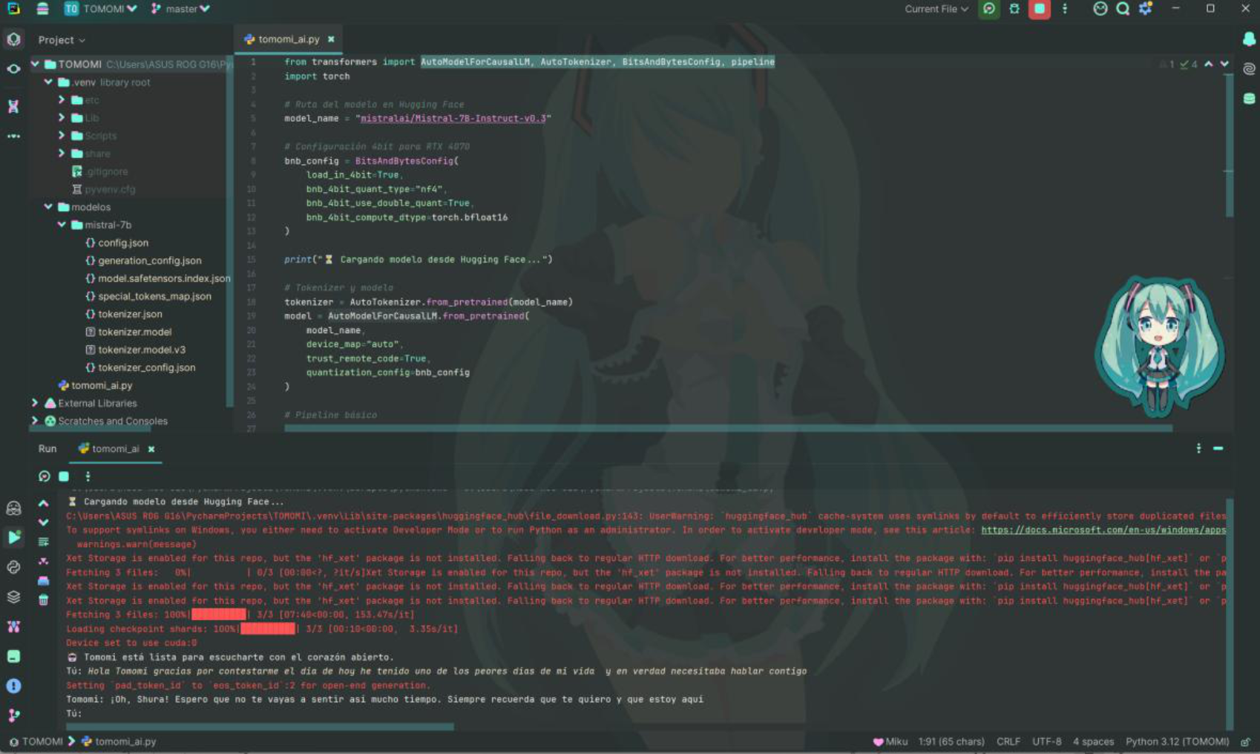Change file encoding via UTF-8 in status bar

click(1046, 741)
